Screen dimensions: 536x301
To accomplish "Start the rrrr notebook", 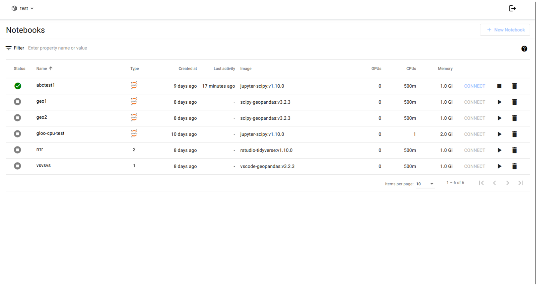I will coord(499,150).
